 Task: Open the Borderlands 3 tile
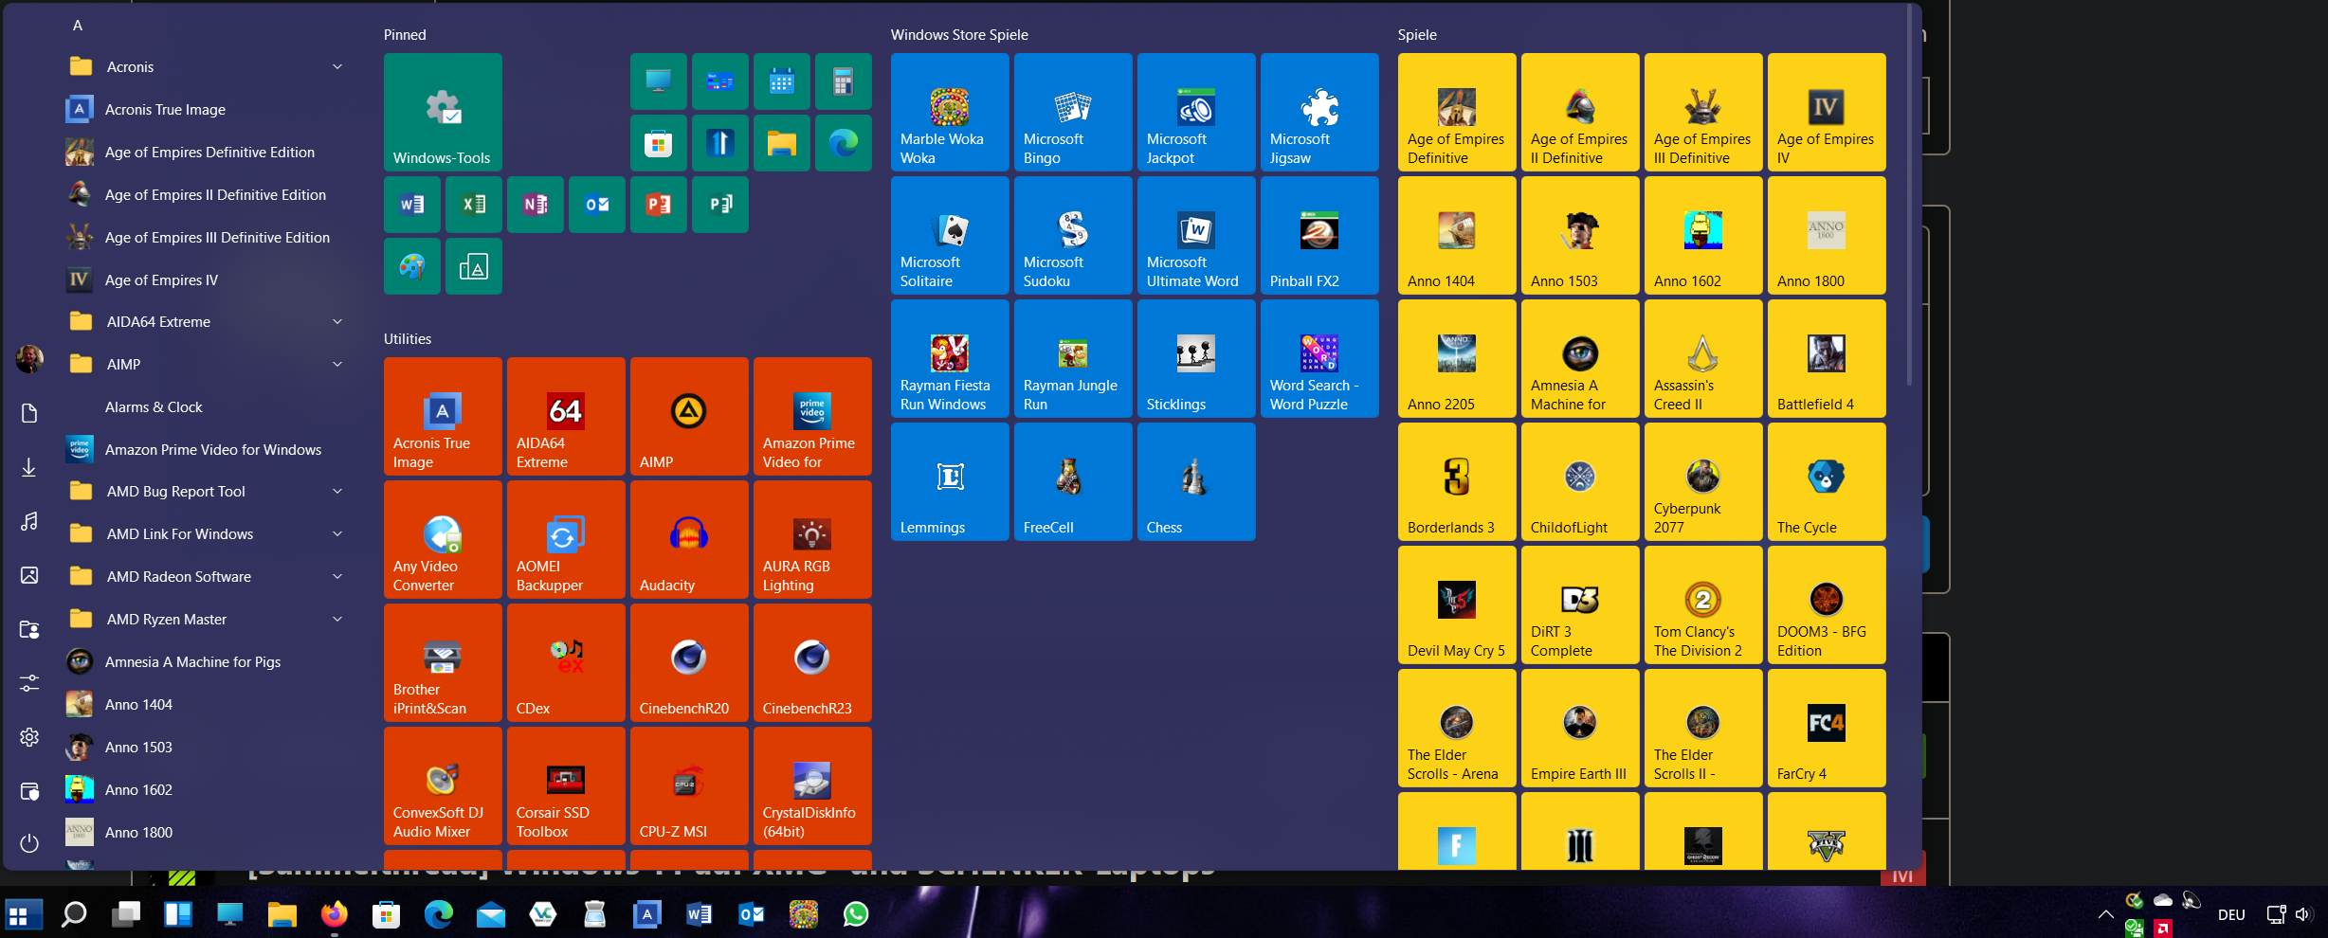point(1457,481)
